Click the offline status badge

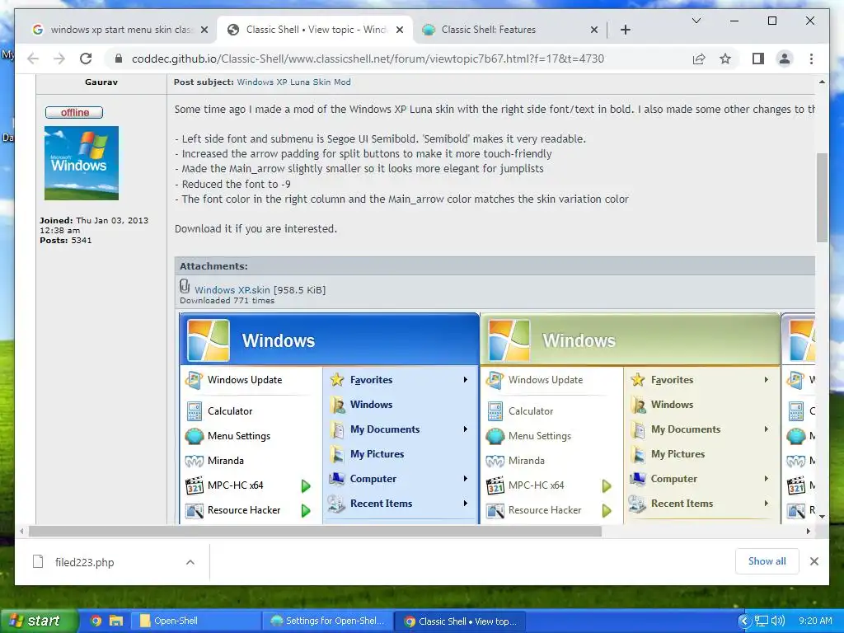(74, 112)
